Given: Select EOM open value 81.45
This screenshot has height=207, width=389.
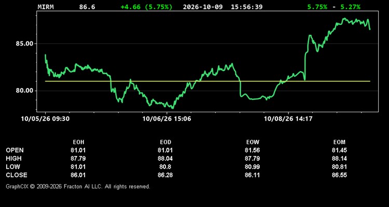Looking at the screenshot, I should coord(339,150).
